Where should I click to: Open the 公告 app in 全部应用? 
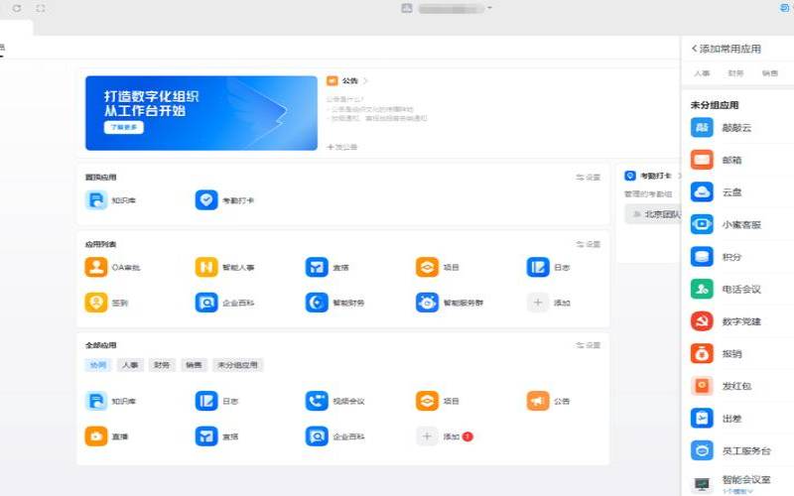[x=549, y=401]
